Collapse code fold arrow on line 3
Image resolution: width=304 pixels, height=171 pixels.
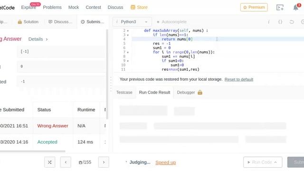(128, 35)
